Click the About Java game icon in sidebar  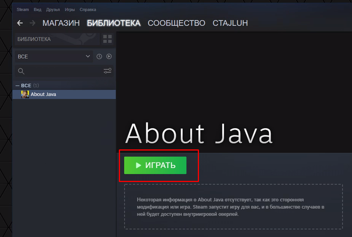tap(25, 94)
